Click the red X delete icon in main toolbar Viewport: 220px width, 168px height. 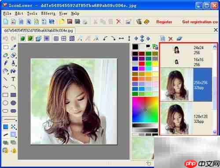(x=118, y=21)
